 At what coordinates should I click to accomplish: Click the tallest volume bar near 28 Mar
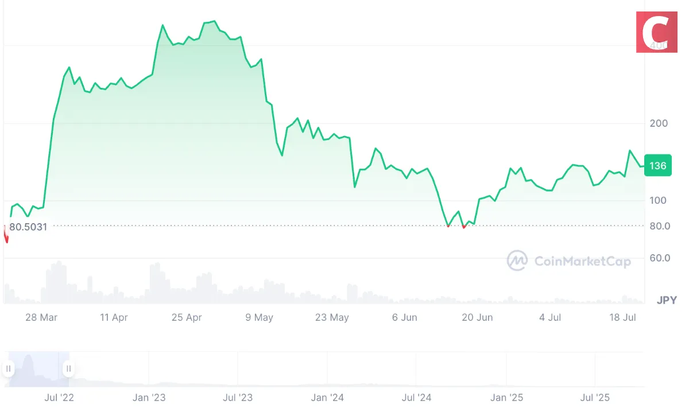coord(57,282)
